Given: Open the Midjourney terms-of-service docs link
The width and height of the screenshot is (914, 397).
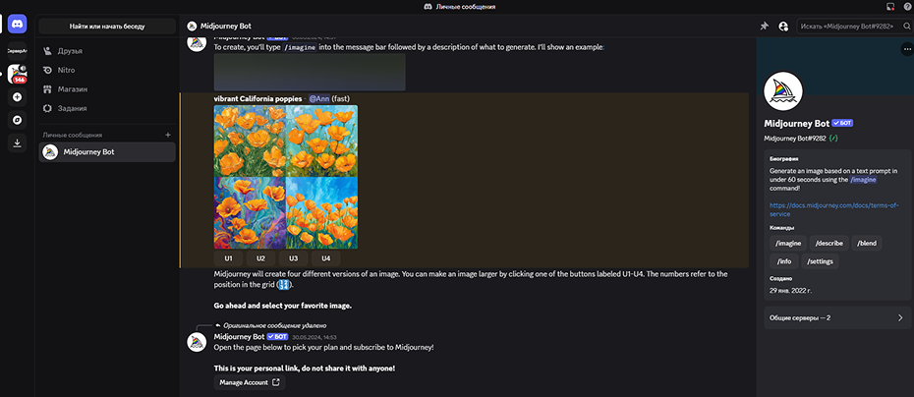Looking at the screenshot, I should click(x=833, y=210).
